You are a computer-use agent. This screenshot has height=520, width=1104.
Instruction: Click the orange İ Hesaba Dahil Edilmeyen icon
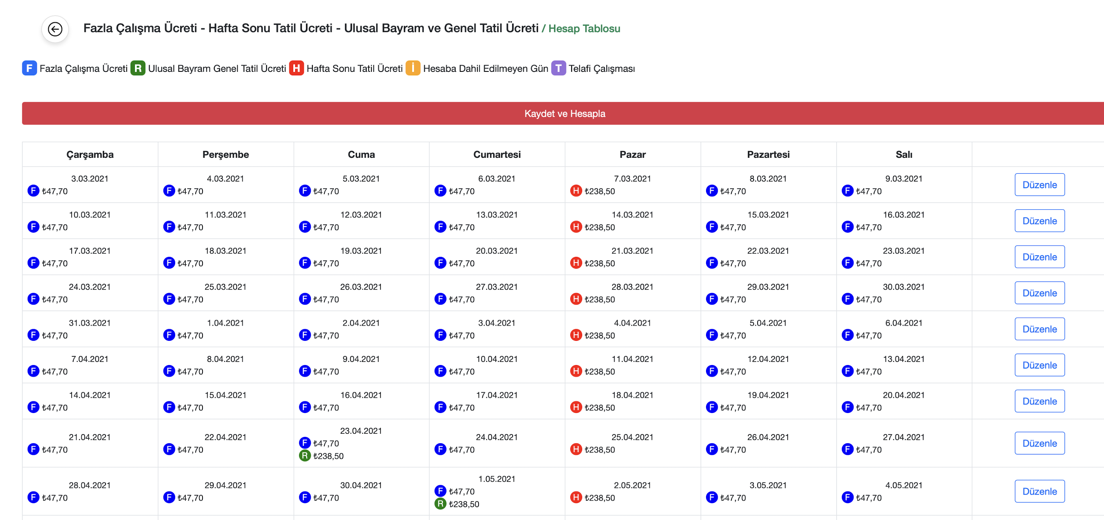tap(413, 68)
